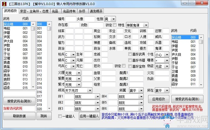
Task: Click the 应用修改 button
Action: 159,99
